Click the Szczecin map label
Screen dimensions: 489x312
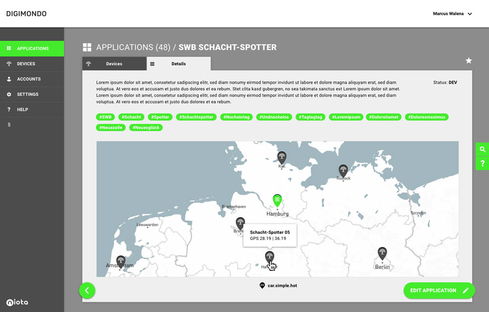click(418, 213)
